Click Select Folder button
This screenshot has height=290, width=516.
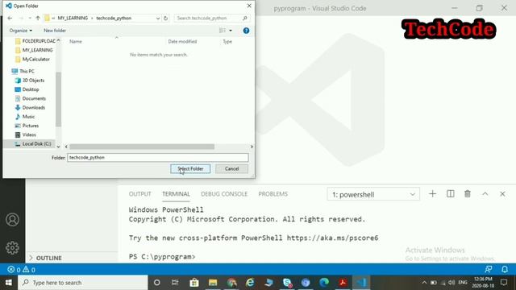[x=190, y=168]
